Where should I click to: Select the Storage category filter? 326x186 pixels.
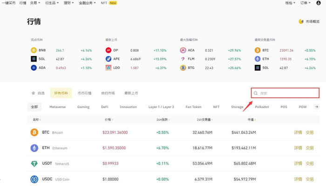point(237,107)
